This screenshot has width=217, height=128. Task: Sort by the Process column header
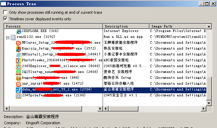coord(53,26)
